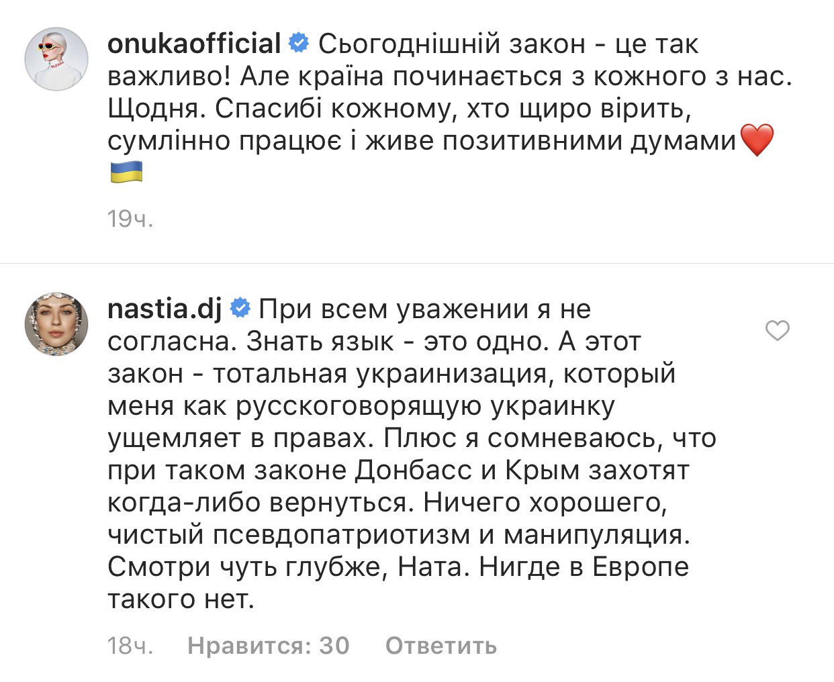
Task: Tap the red heart emoji in onukaofficial's comment
Action: pos(757,141)
